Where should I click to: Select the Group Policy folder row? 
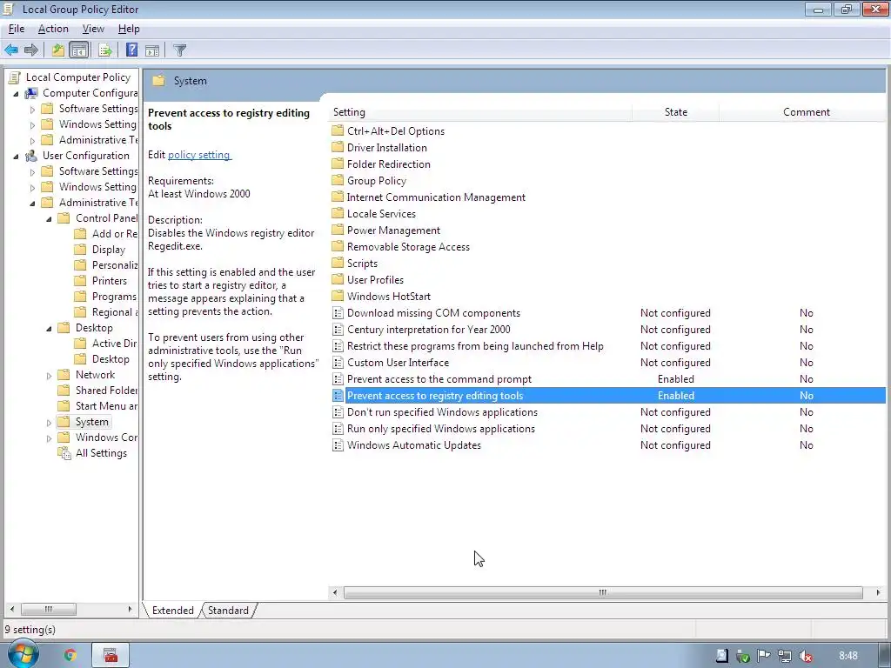[x=608, y=181]
